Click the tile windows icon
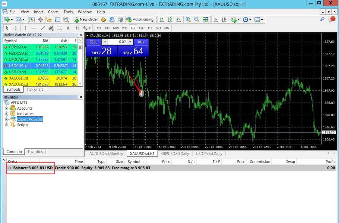Screen dimensions: 339x223 (x=205, y=19)
